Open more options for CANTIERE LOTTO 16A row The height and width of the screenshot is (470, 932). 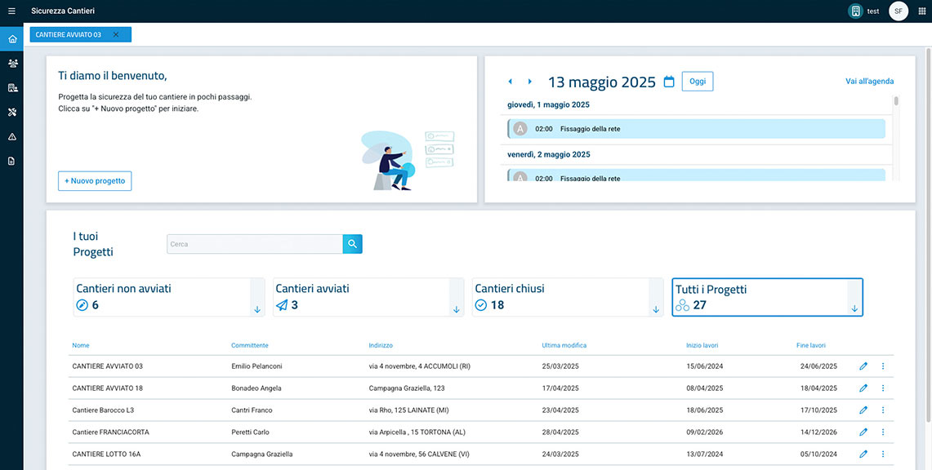coord(883,454)
